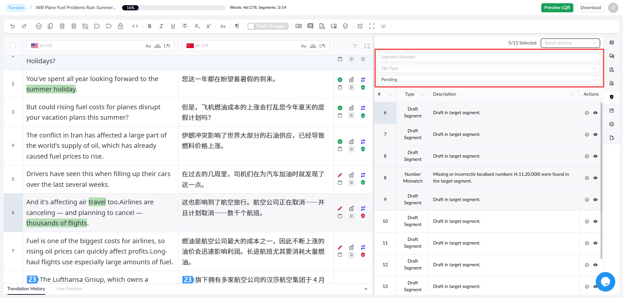Click the code tags icon in toolbar
This screenshot has height=298, width=623.
click(135, 26)
